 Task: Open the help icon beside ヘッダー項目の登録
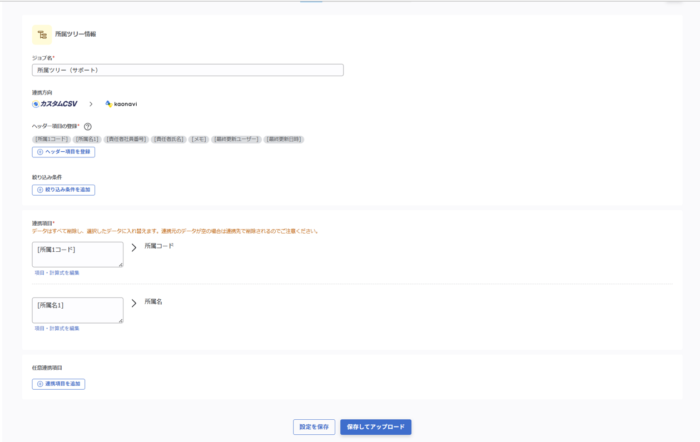[88, 126]
